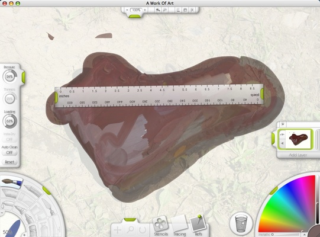Toggle layer visibility eye icon
This screenshot has width=320, height=237.
coord(282,134)
